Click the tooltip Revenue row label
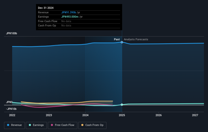208x132 pixels. click(x=43, y=12)
